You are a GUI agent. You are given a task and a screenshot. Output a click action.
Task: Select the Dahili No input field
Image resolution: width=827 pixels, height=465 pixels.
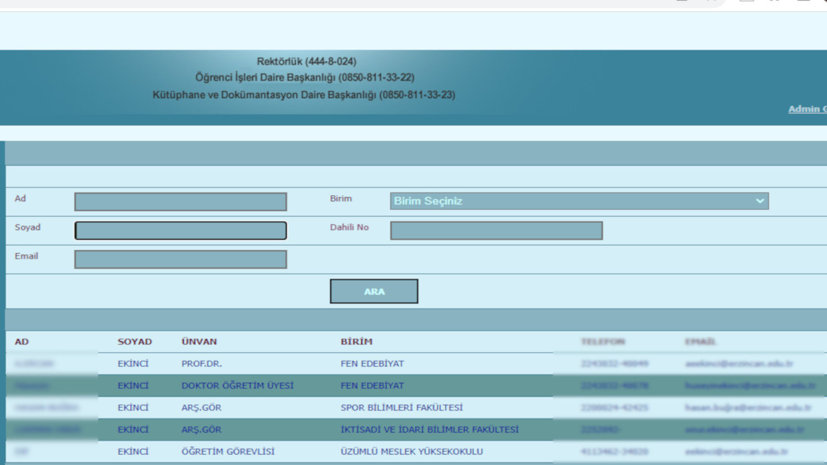click(x=496, y=231)
